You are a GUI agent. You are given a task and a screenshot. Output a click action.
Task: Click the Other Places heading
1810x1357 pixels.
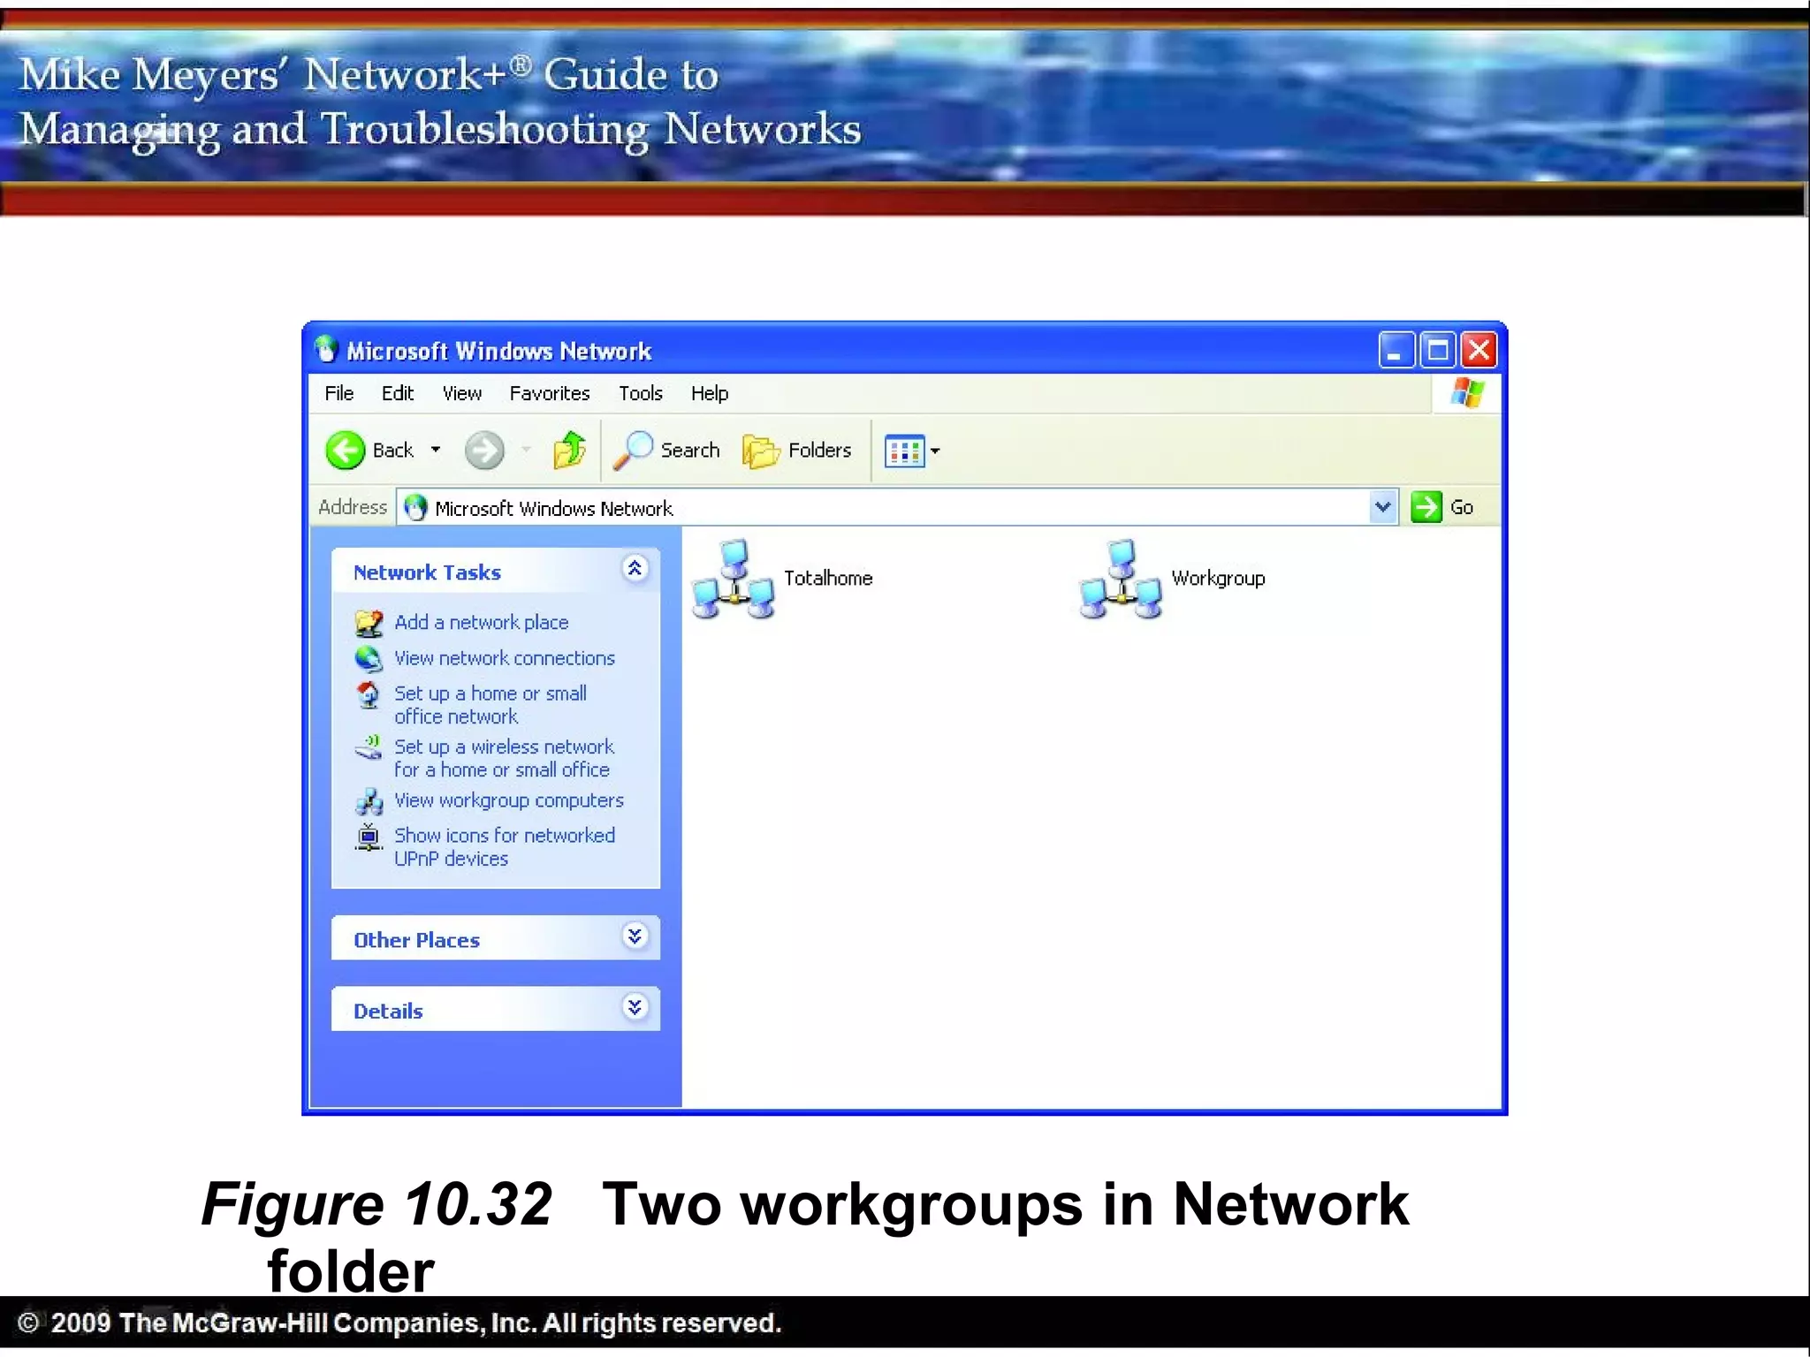[x=416, y=940]
